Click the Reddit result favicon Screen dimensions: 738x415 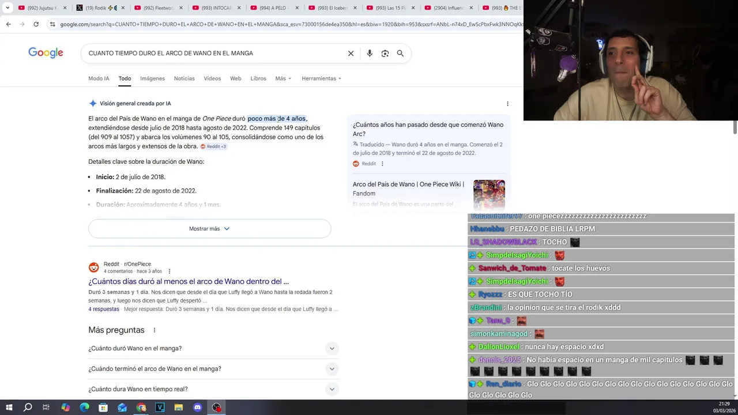[93, 267]
